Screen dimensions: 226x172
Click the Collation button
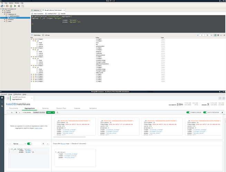pyautogui.click(x=27, y=112)
